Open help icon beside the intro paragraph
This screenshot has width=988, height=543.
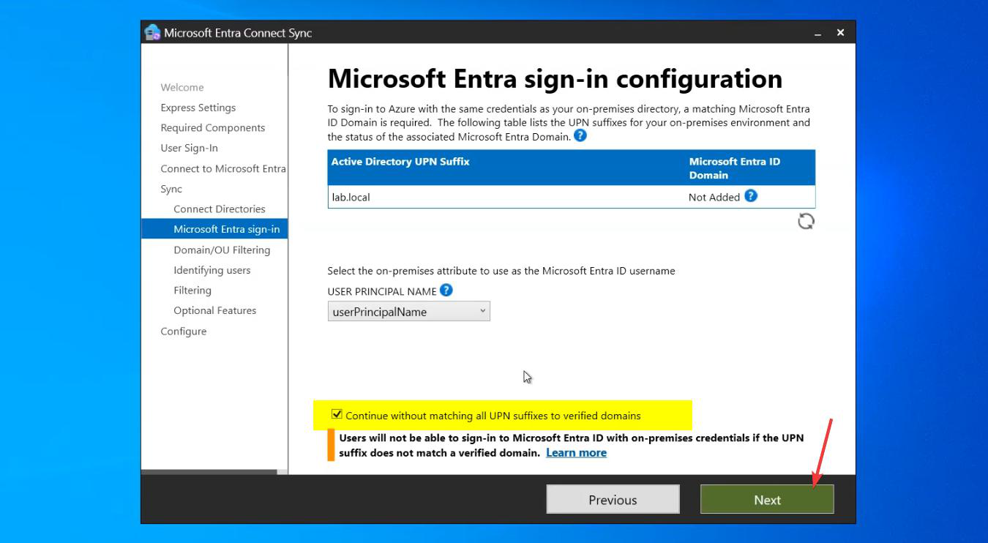(580, 135)
